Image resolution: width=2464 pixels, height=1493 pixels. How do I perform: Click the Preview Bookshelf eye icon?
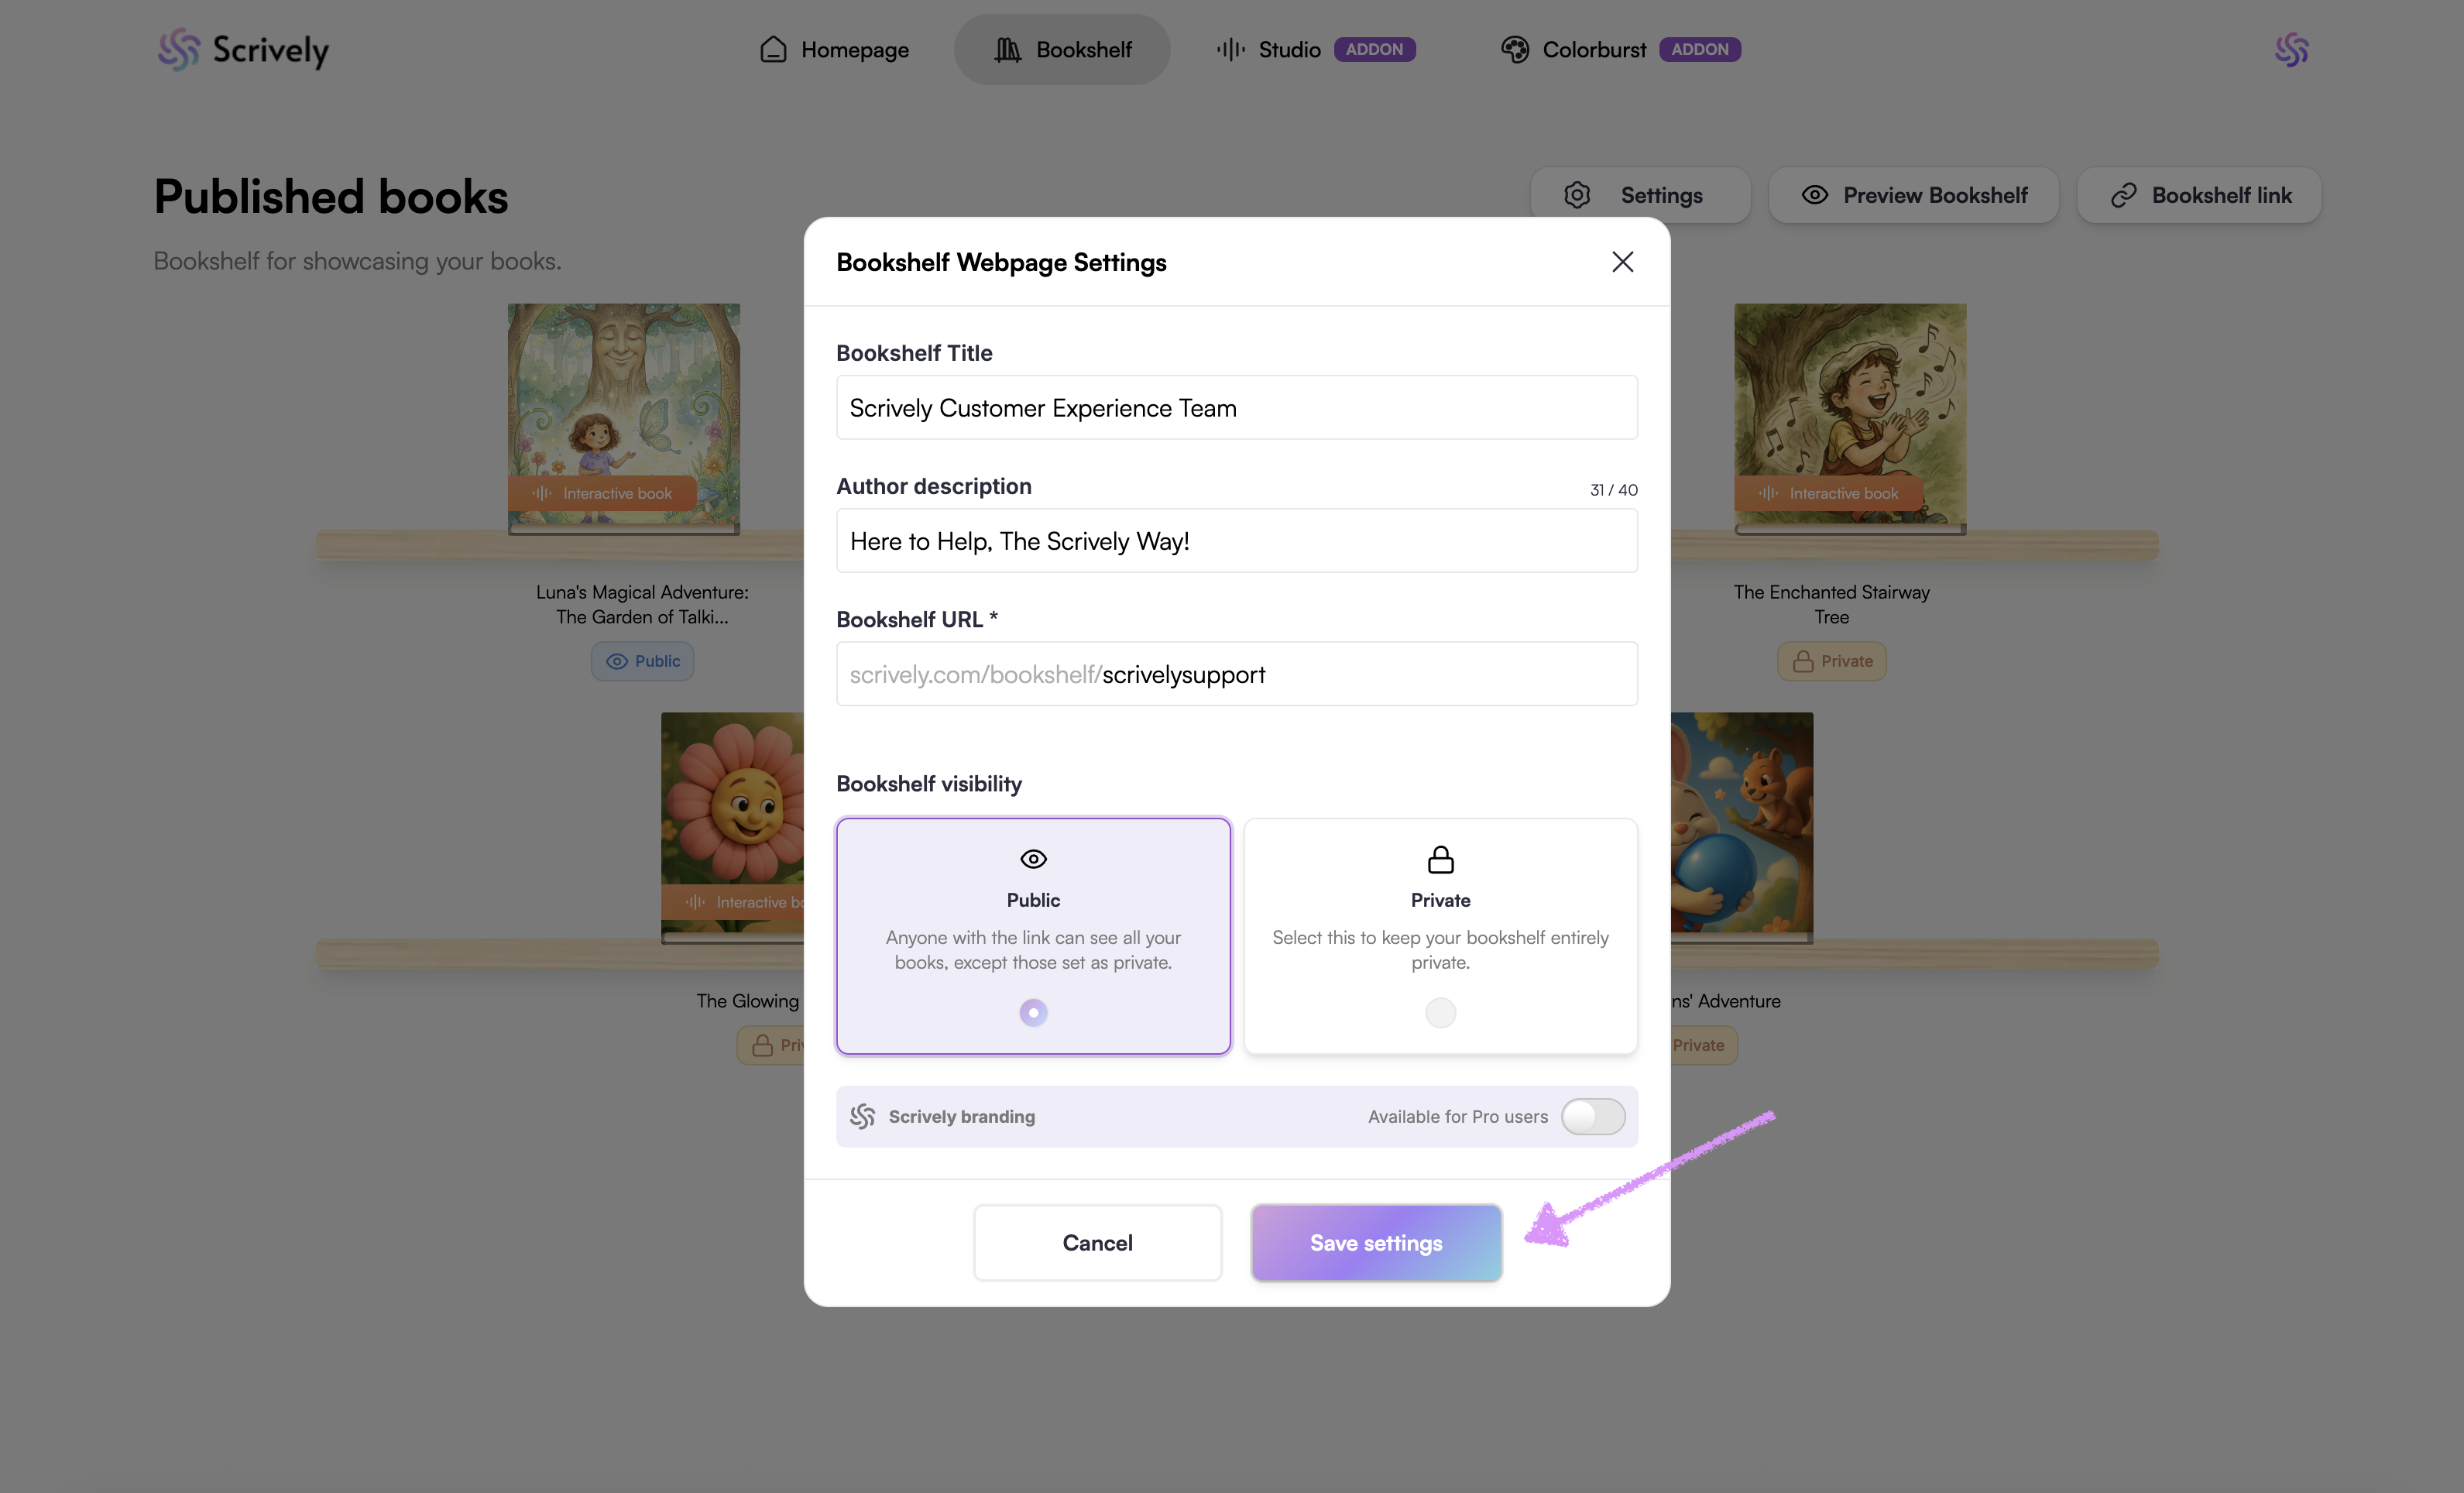click(1814, 195)
